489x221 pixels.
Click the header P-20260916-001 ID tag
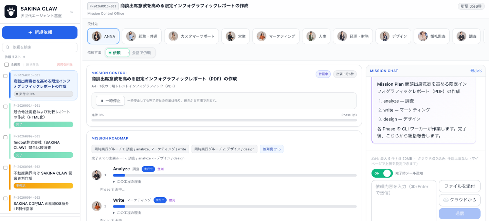pos(103,6)
